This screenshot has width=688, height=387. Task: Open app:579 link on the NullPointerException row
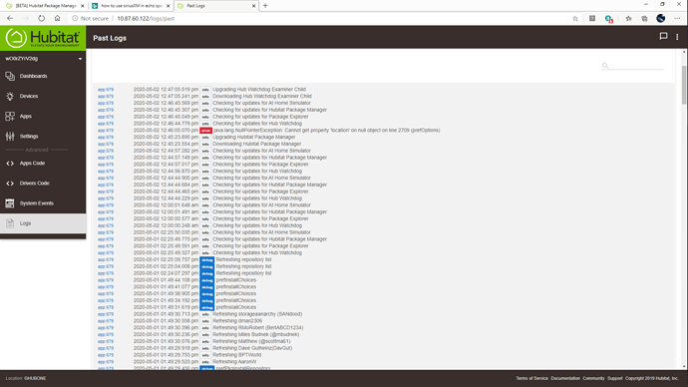click(106, 131)
